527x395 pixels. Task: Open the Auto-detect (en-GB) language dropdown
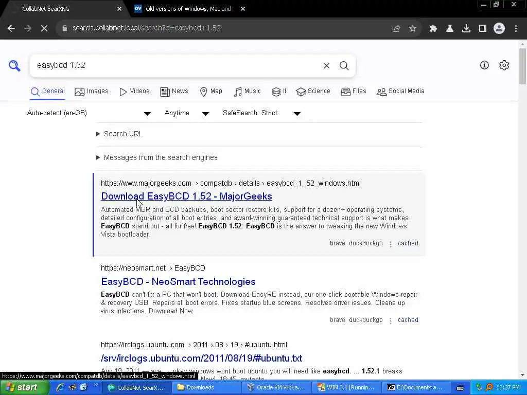(89, 113)
